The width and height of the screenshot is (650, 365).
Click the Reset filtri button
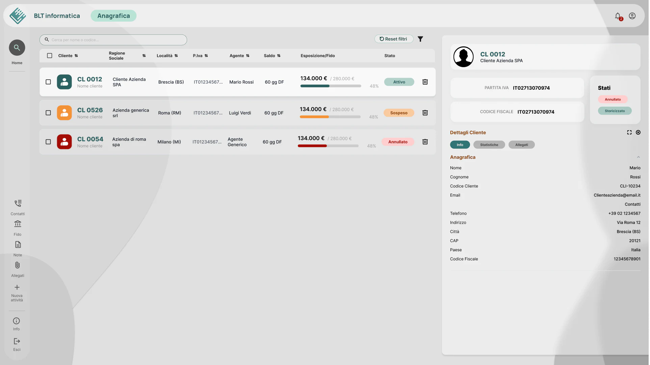coord(394,39)
